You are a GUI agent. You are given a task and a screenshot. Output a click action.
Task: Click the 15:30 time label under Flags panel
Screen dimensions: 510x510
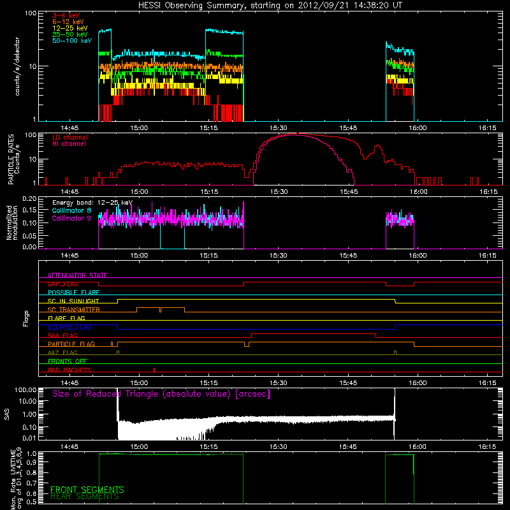coord(279,383)
